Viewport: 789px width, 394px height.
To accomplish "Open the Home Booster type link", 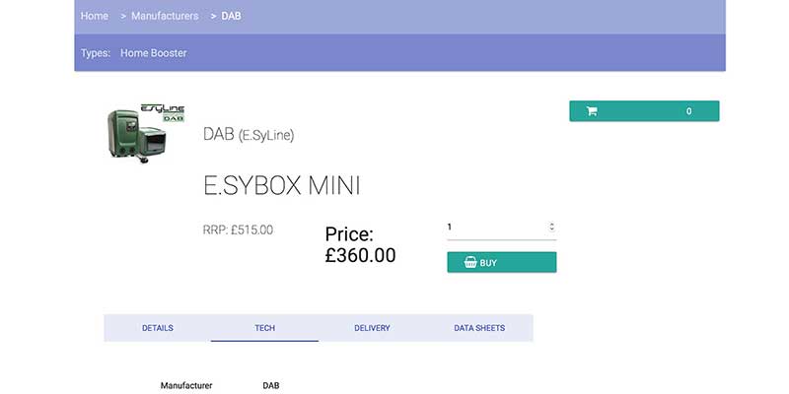I will 154,53.
